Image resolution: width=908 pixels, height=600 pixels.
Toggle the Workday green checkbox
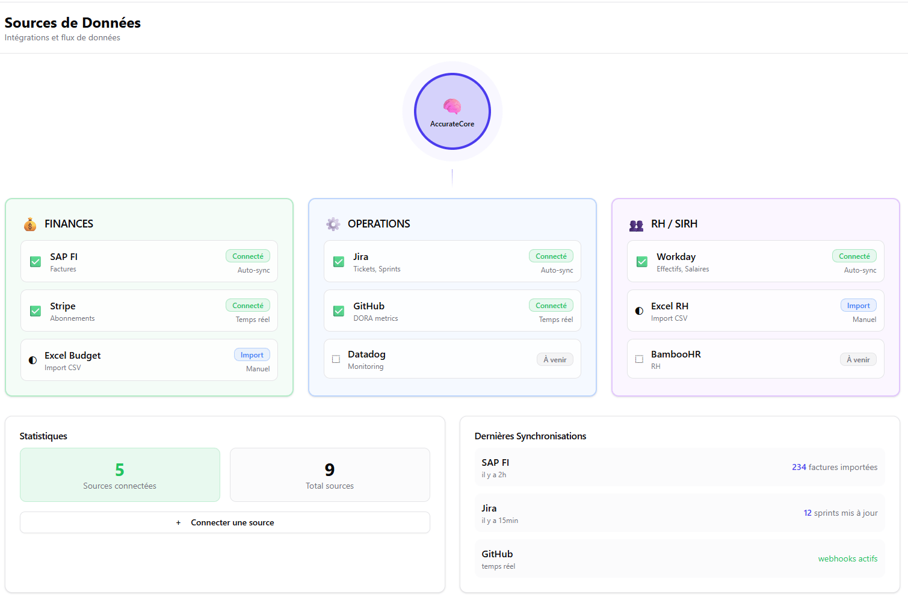click(x=642, y=262)
